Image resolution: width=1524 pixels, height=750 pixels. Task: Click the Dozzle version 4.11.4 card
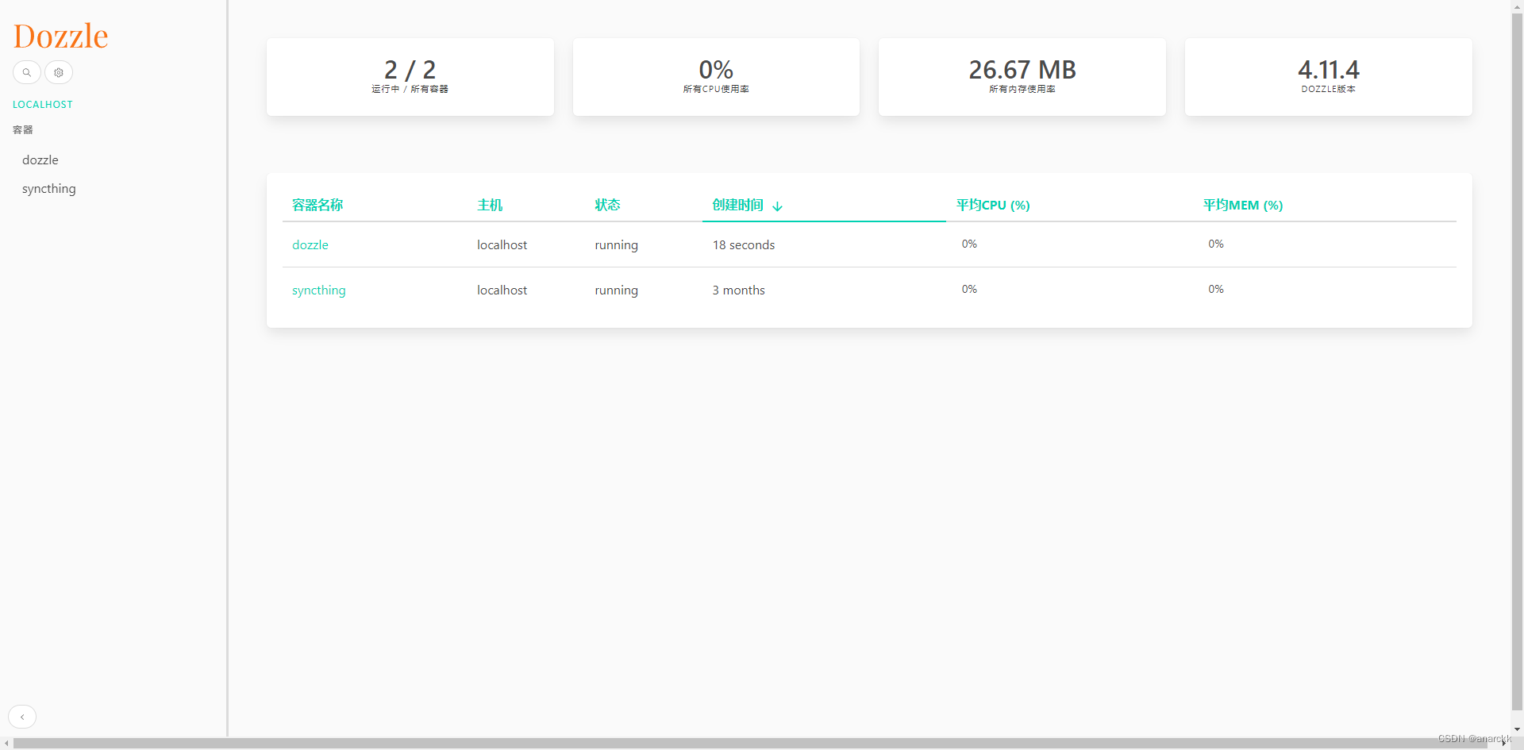point(1328,76)
